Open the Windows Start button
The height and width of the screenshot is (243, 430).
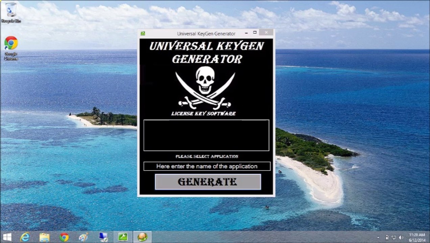pos(7,237)
